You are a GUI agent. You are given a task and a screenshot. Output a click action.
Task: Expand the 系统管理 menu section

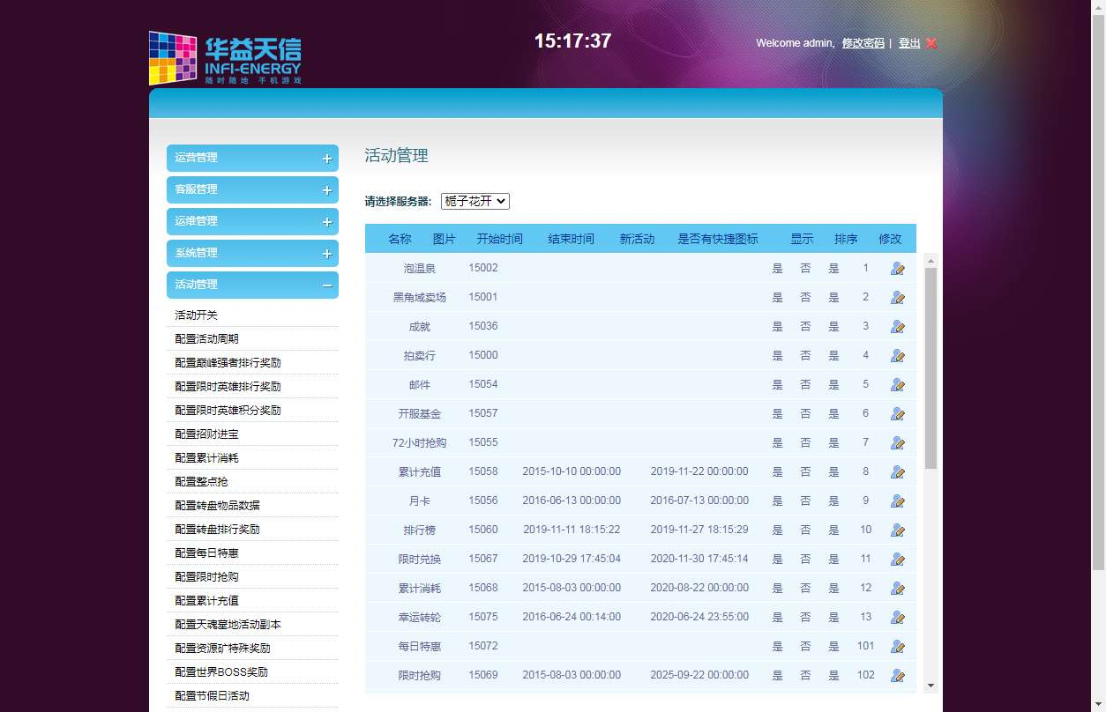[252, 253]
